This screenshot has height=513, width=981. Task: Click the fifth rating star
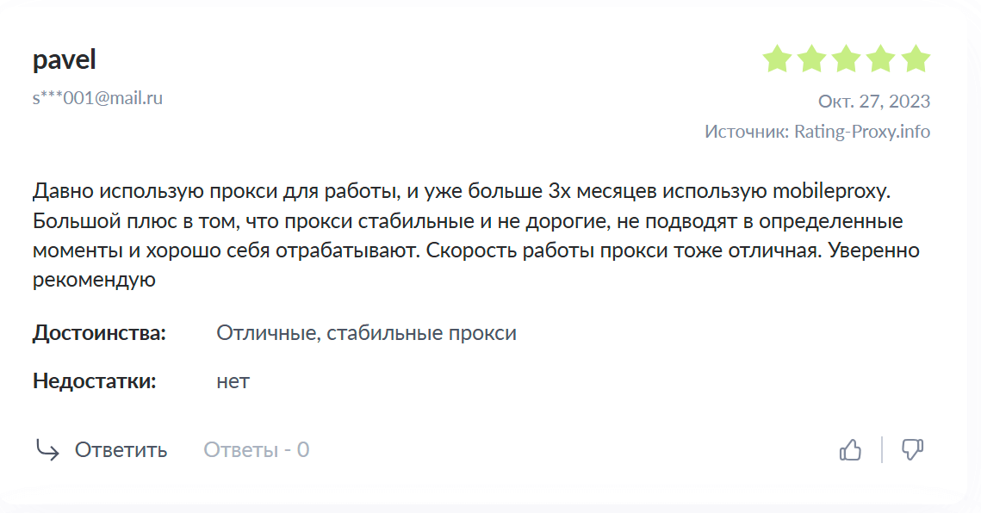coord(916,59)
